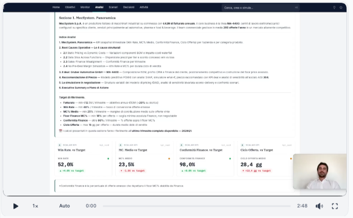The width and height of the screenshot is (353, 218).
Task: Click the 'Cerca, crea o simula' search field
Action: coord(261,8)
